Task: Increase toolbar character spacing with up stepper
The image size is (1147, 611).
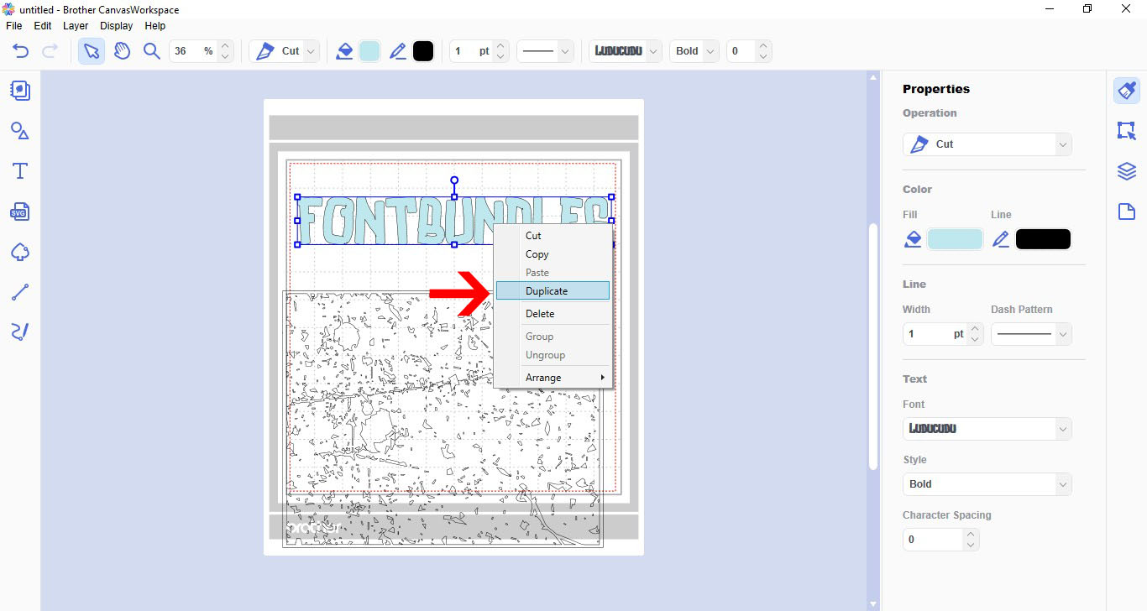Action: pyautogui.click(x=762, y=45)
